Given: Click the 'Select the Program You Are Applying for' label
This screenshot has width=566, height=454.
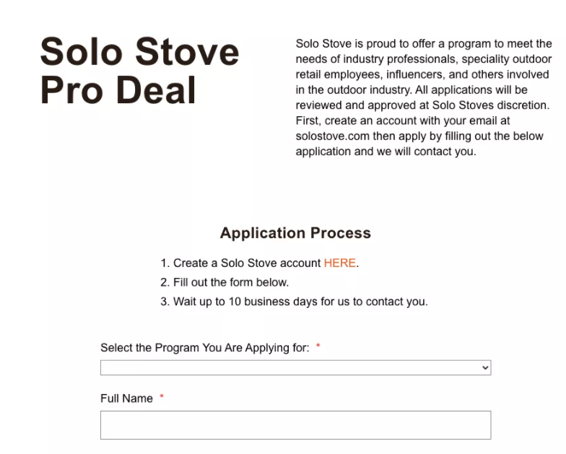Looking at the screenshot, I should pyautogui.click(x=204, y=348).
